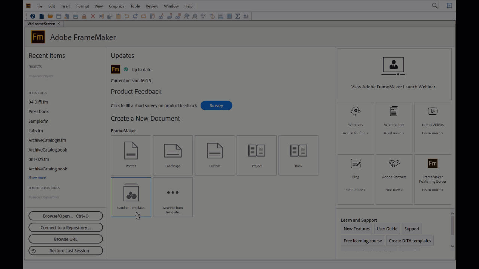Open recent file 001-025.fm
Image resolution: width=479 pixels, height=269 pixels.
(x=39, y=159)
